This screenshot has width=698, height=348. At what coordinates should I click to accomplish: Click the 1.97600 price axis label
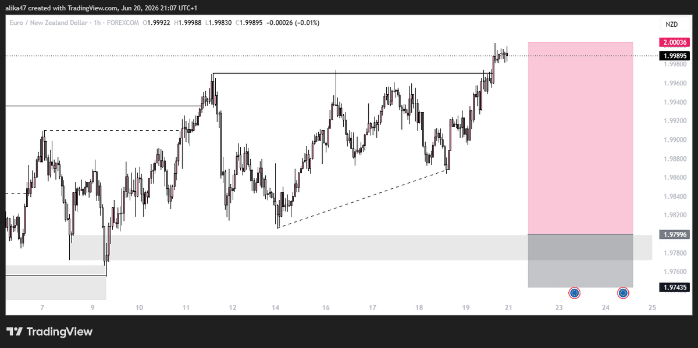point(674,271)
